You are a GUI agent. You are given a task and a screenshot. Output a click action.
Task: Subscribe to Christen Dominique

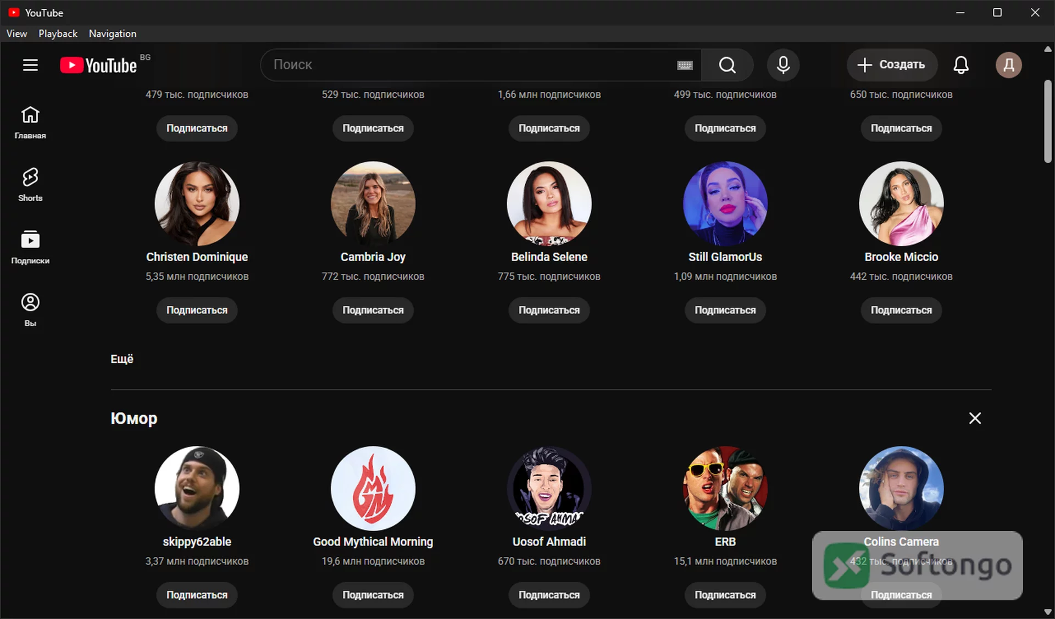coord(197,310)
